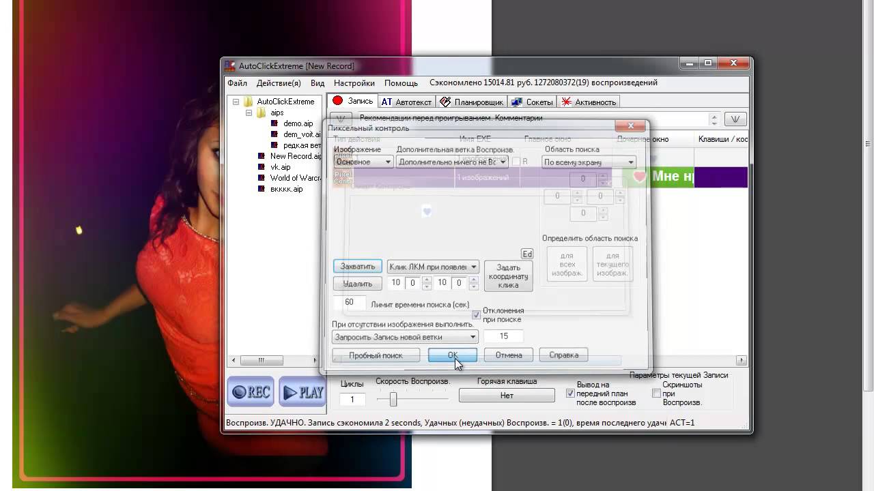Open the Дополнительно ничего не Воспроизв. dropdown
Viewport: 874px width, 491px height.
[x=453, y=162]
